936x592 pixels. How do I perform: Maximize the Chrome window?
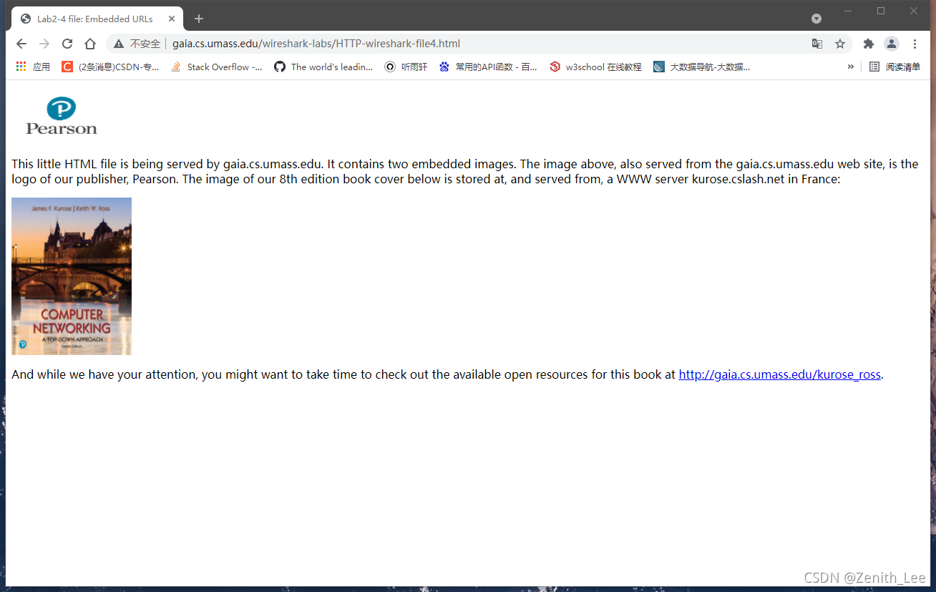pyautogui.click(x=881, y=11)
